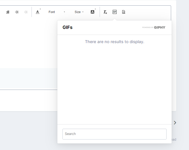Click the light blue strip in editor
Image resolution: width=189 pixels, height=150 pixels.
[28, 79]
